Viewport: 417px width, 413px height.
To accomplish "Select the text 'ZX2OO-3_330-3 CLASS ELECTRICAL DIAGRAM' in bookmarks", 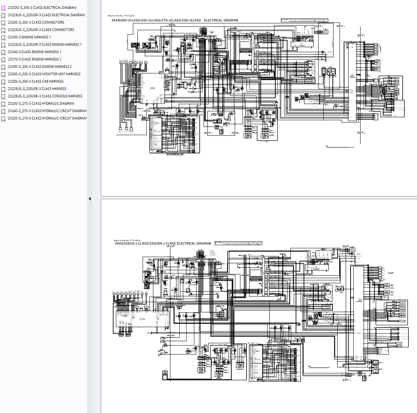I will (42, 8).
